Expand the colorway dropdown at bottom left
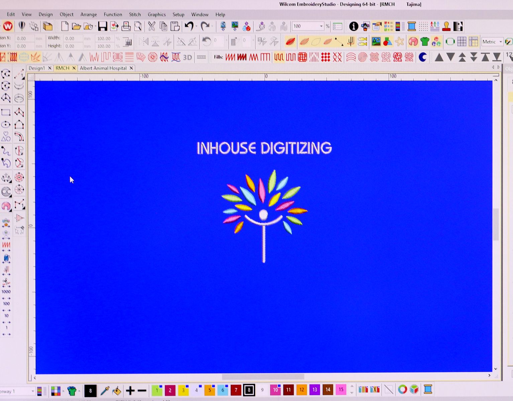 tap(32, 391)
